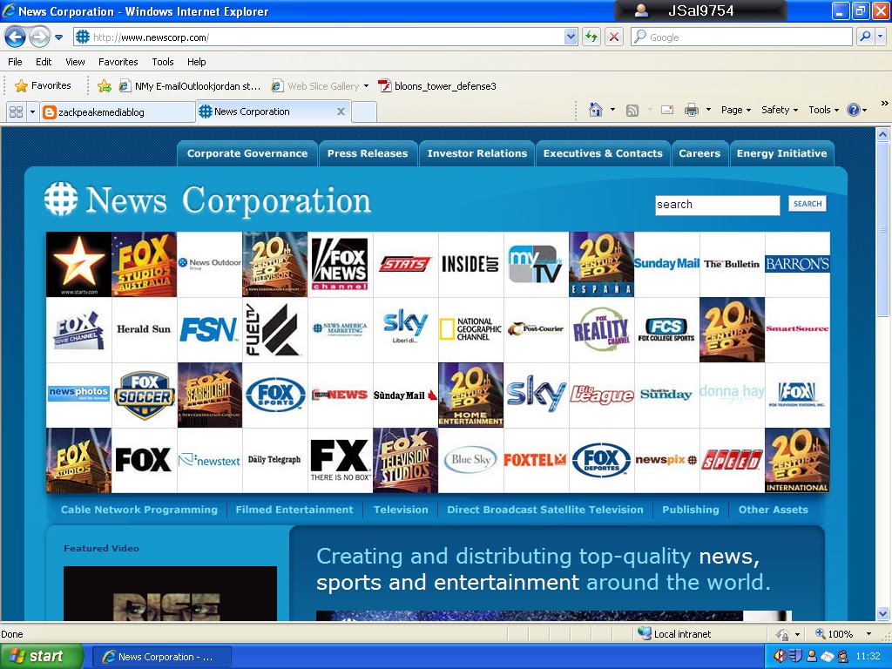Switch to the zackpeakemediablog tab
Viewport: 892px width, 669px height.
pyautogui.click(x=118, y=112)
